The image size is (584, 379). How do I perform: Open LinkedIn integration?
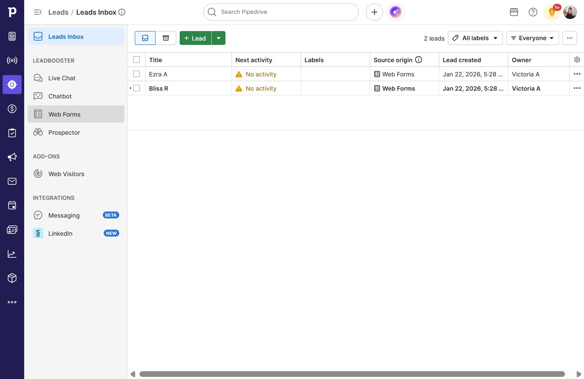pyautogui.click(x=76, y=234)
